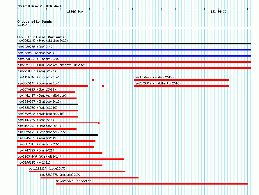Click the end square of esv3565147 bar
The width and height of the screenshot is (259, 195).
pyautogui.click(x=103, y=86)
